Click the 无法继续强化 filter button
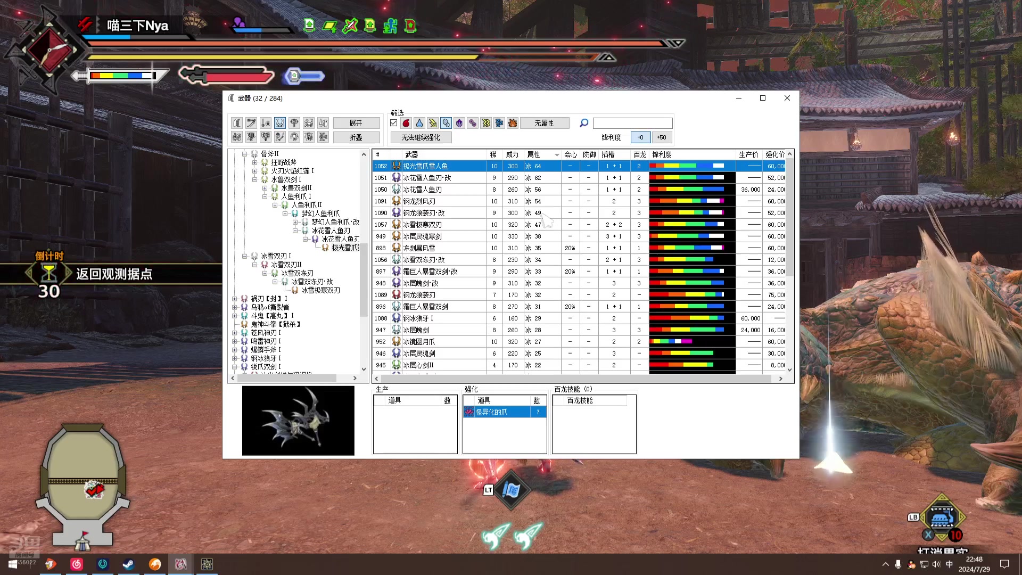The height and width of the screenshot is (575, 1022). tap(421, 137)
